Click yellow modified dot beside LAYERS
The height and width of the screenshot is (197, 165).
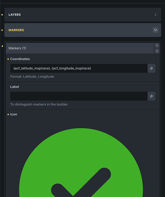[x=2, y=15]
